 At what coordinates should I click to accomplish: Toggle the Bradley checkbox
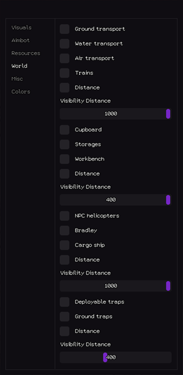click(x=64, y=231)
